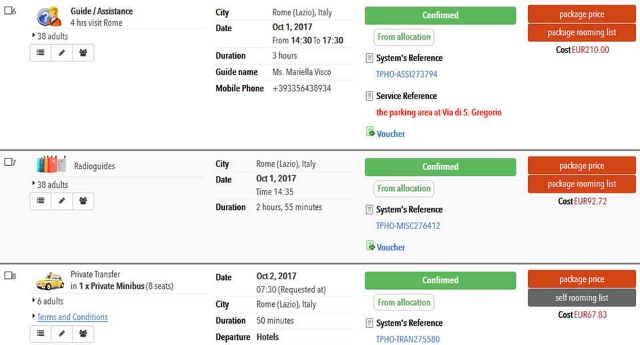
Task: Click the pencil edit icon for Radioguides
Action: coord(62,200)
